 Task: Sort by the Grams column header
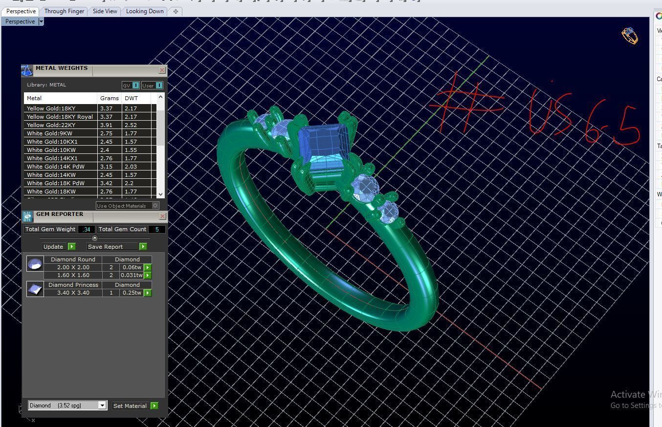[110, 98]
